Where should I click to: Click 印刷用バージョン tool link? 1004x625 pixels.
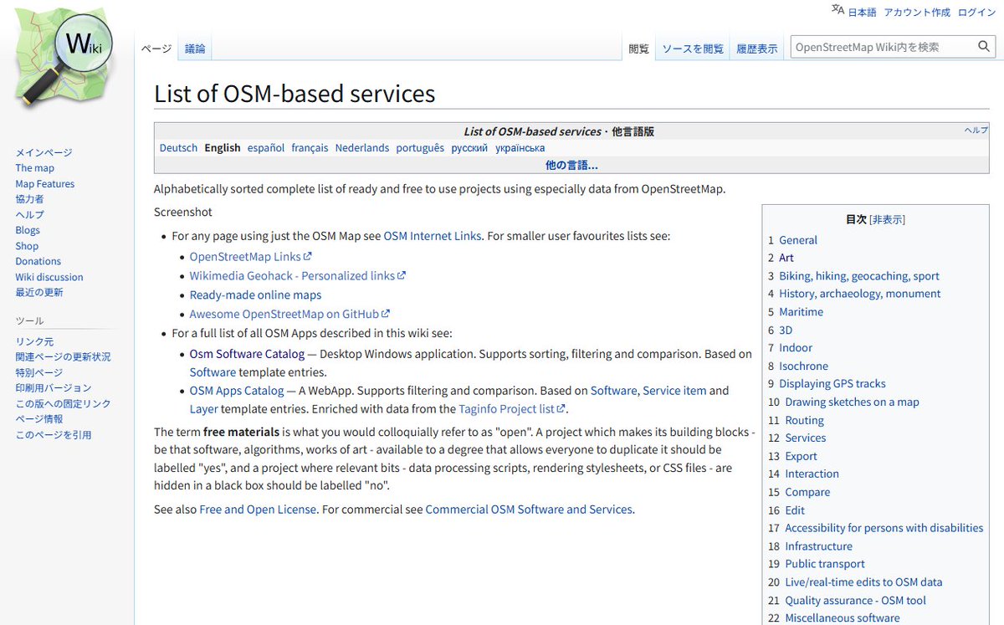tap(54, 388)
